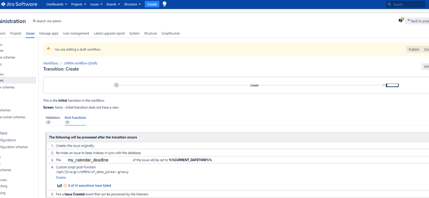Switch to the Validators tab
This screenshot has width=429, height=198.
[x=52, y=117]
